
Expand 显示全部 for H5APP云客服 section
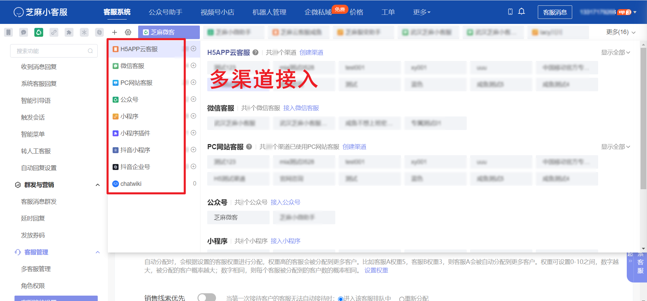pos(616,52)
